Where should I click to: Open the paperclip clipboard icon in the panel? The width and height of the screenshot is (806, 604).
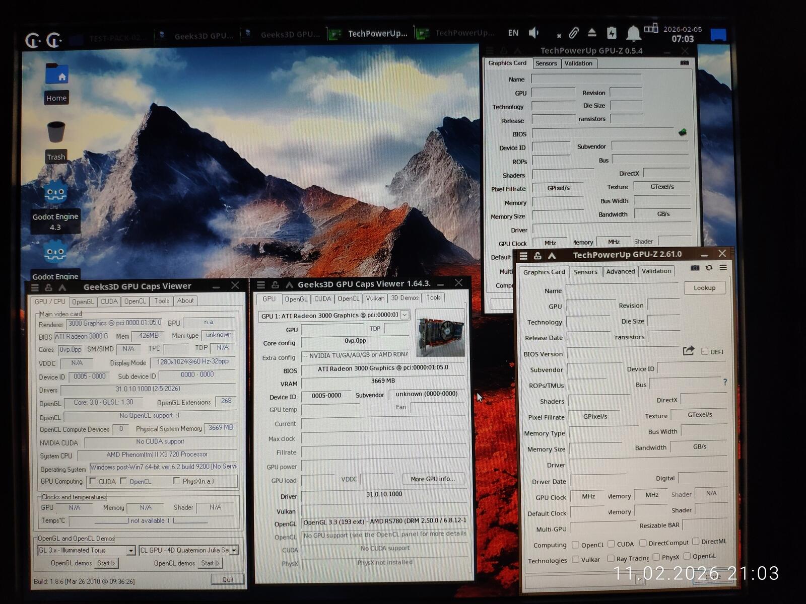tap(573, 34)
